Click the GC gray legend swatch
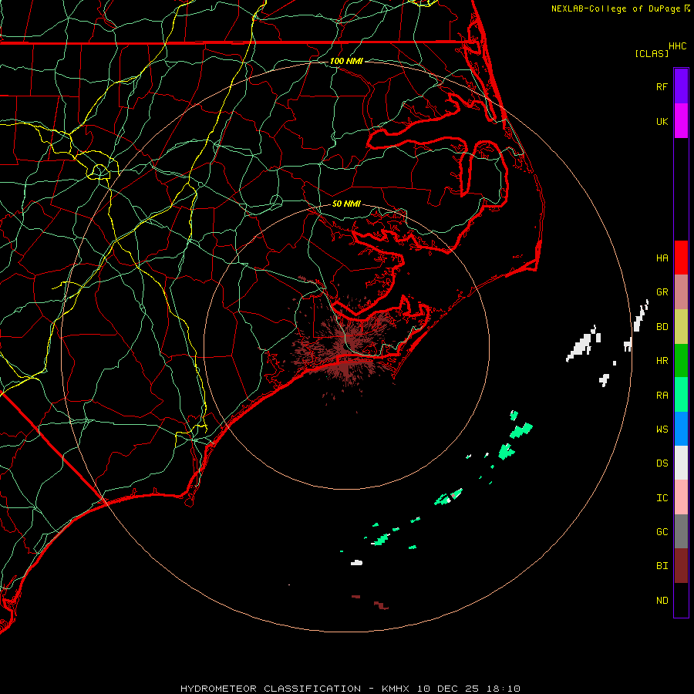694x694 pixels. 681,531
